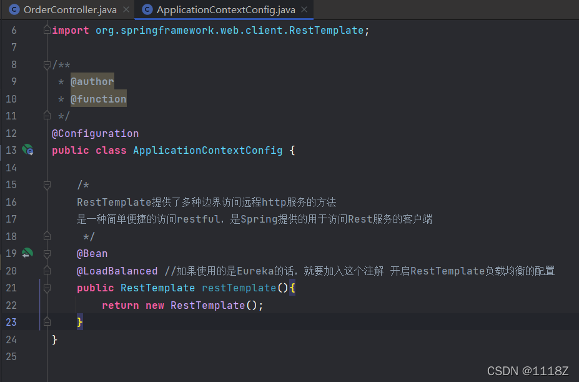579x382 pixels.
Task: Select the ApplicationContextConfig.java tab
Action: (x=225, y=9)
